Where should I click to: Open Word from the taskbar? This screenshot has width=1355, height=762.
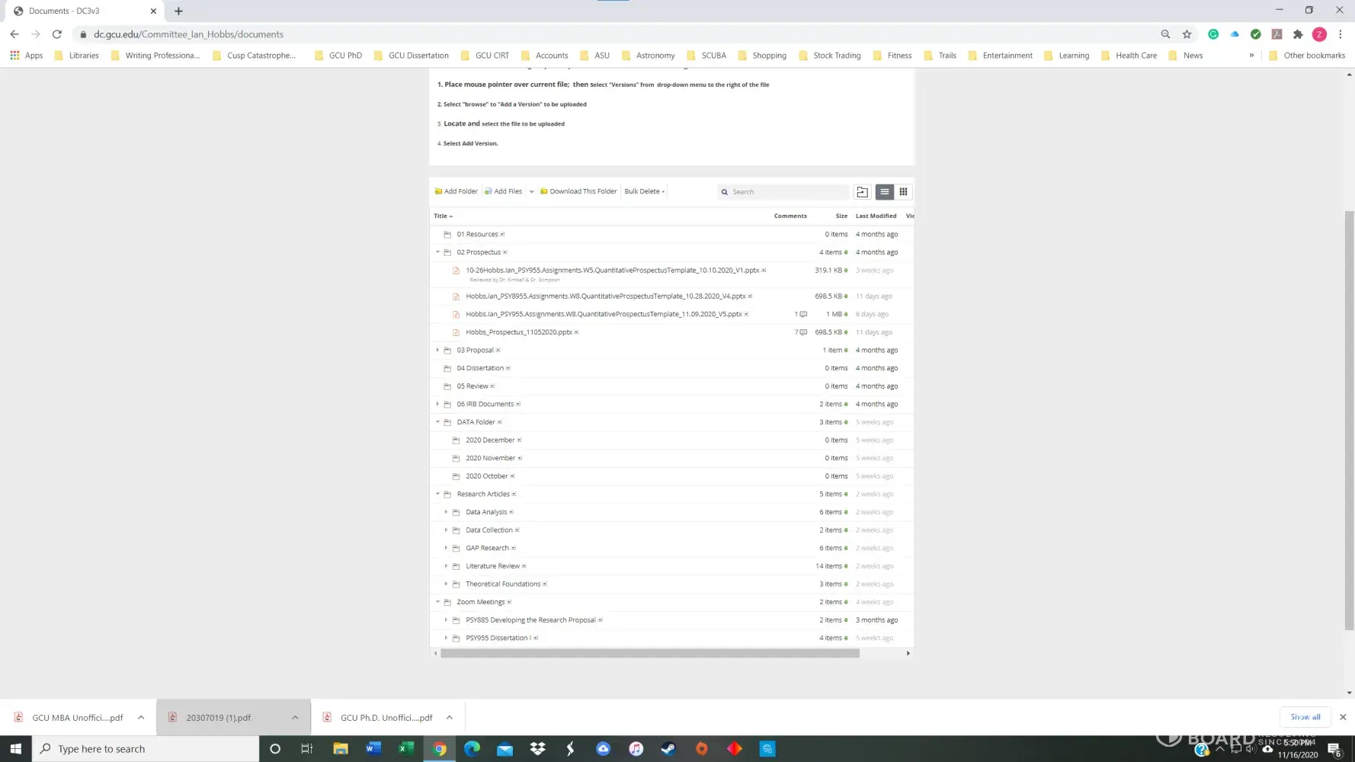(373, 749)
